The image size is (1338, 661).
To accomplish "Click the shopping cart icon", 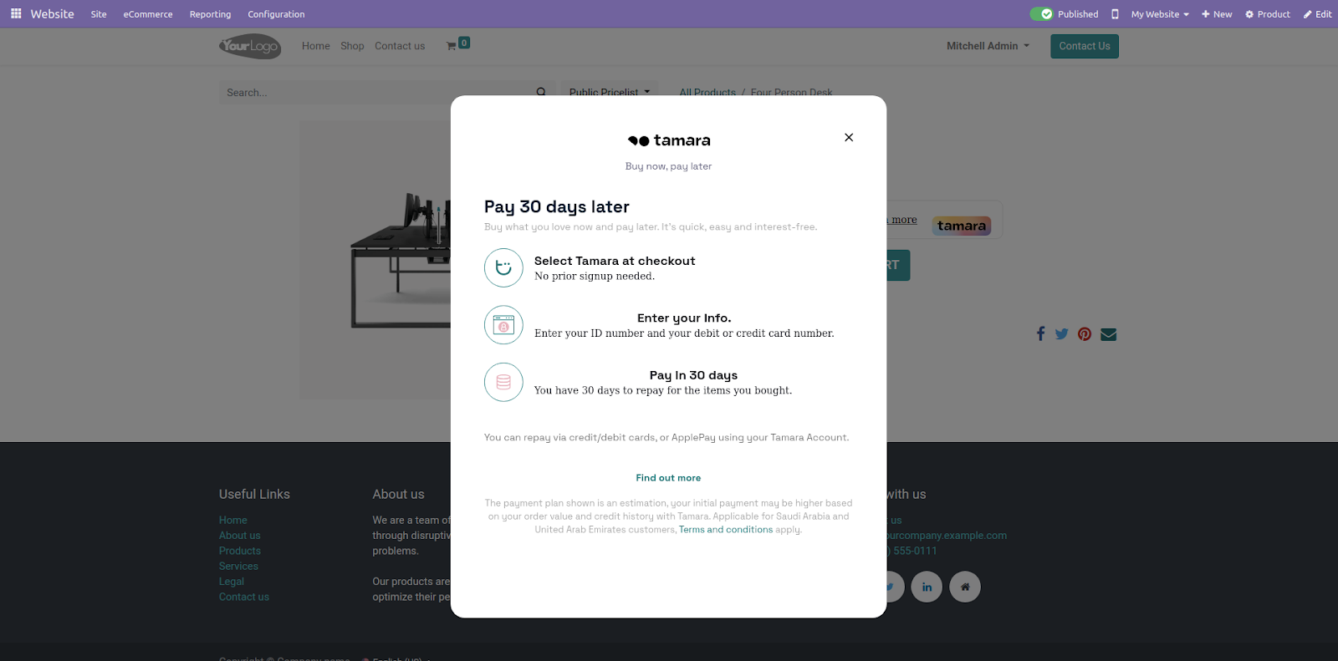I will point(452,46).
